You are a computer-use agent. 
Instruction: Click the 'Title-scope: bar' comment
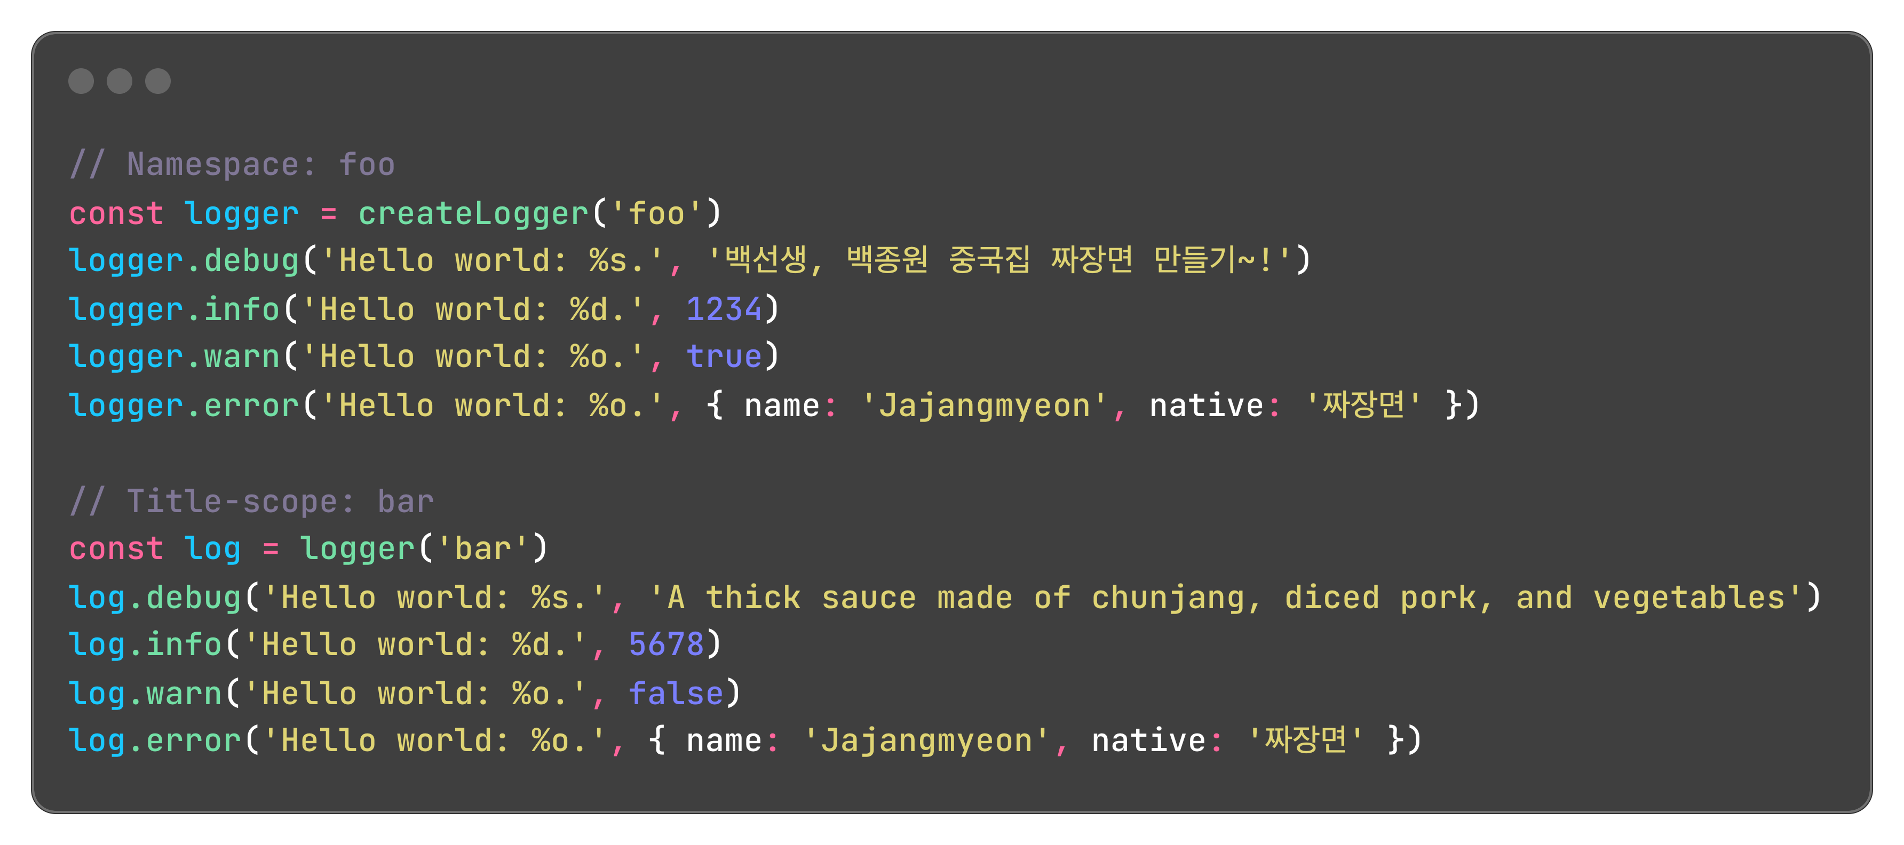coord(251,501)
